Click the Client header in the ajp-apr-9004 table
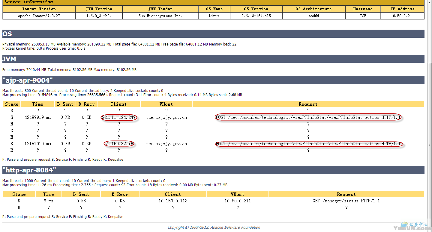This screenshot has width=432, height=232. [x=119, y=104]
